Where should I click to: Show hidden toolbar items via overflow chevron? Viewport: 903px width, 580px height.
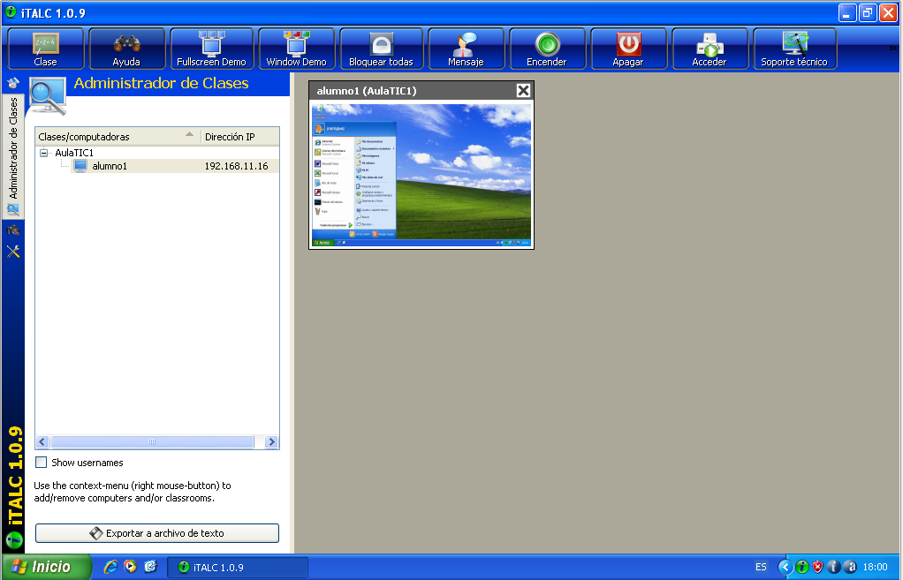click(x=892, y=49)
